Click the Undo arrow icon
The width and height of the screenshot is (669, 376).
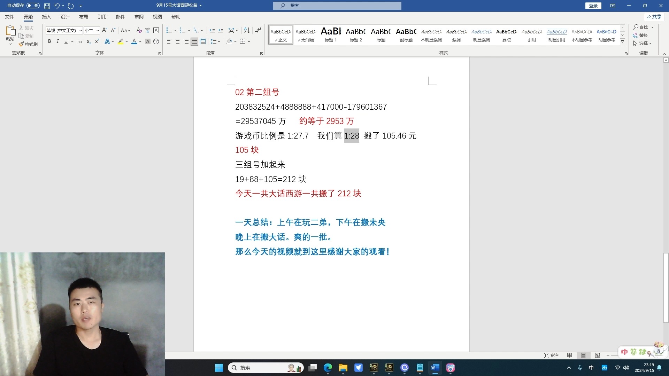(57, 6)
